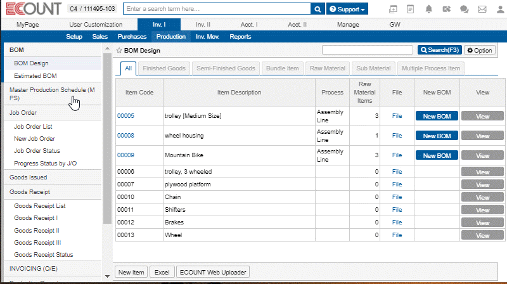View BOM for Chain row
This screenshot has width=507, height=284.
coord(482,197)
